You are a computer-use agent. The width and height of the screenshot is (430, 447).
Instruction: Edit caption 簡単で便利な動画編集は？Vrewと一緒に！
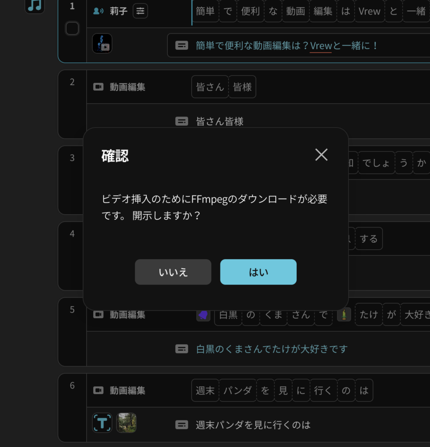(287, 45)
